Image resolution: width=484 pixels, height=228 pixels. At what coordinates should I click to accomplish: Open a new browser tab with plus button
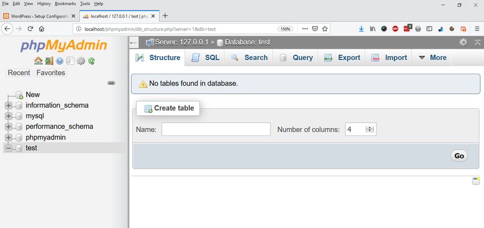pyautogui.click(x=165, y=16)
